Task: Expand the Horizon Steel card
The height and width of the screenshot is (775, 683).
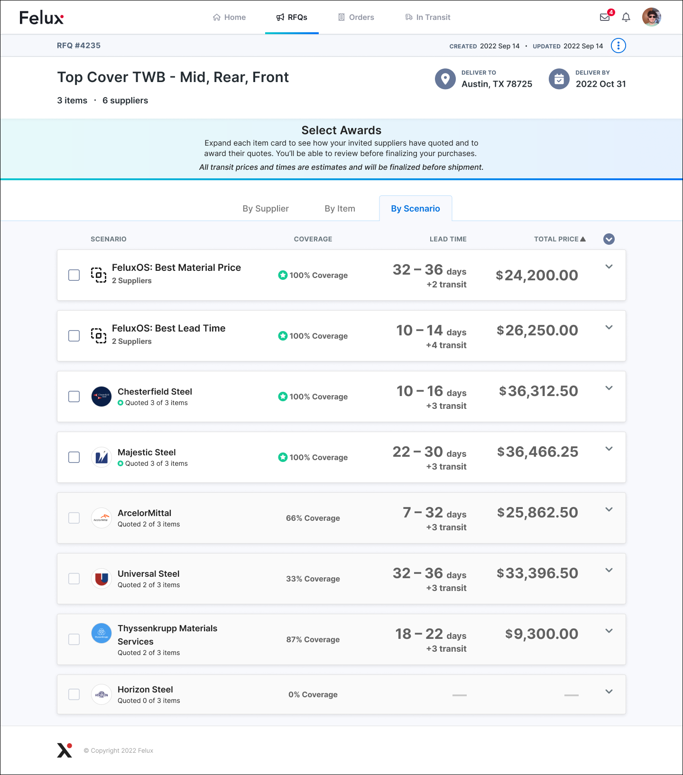Action: [x=609, y=692]
